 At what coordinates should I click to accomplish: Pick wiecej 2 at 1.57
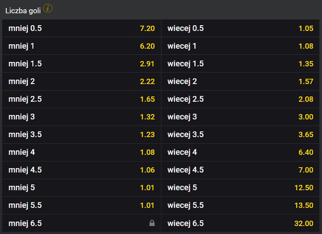241,82
